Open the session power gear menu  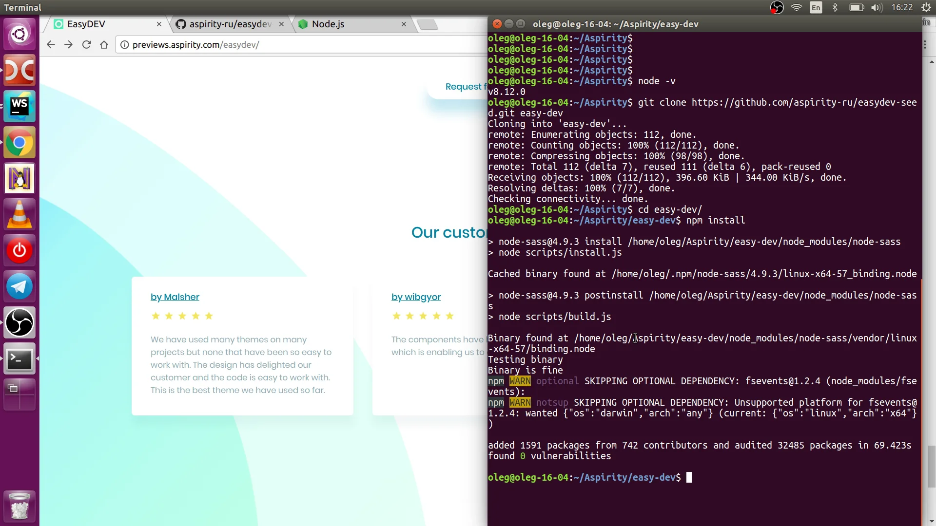coord(926,7)
